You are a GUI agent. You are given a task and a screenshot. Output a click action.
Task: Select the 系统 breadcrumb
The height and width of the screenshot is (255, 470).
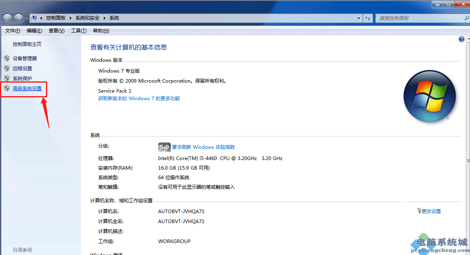coord(114,18)
